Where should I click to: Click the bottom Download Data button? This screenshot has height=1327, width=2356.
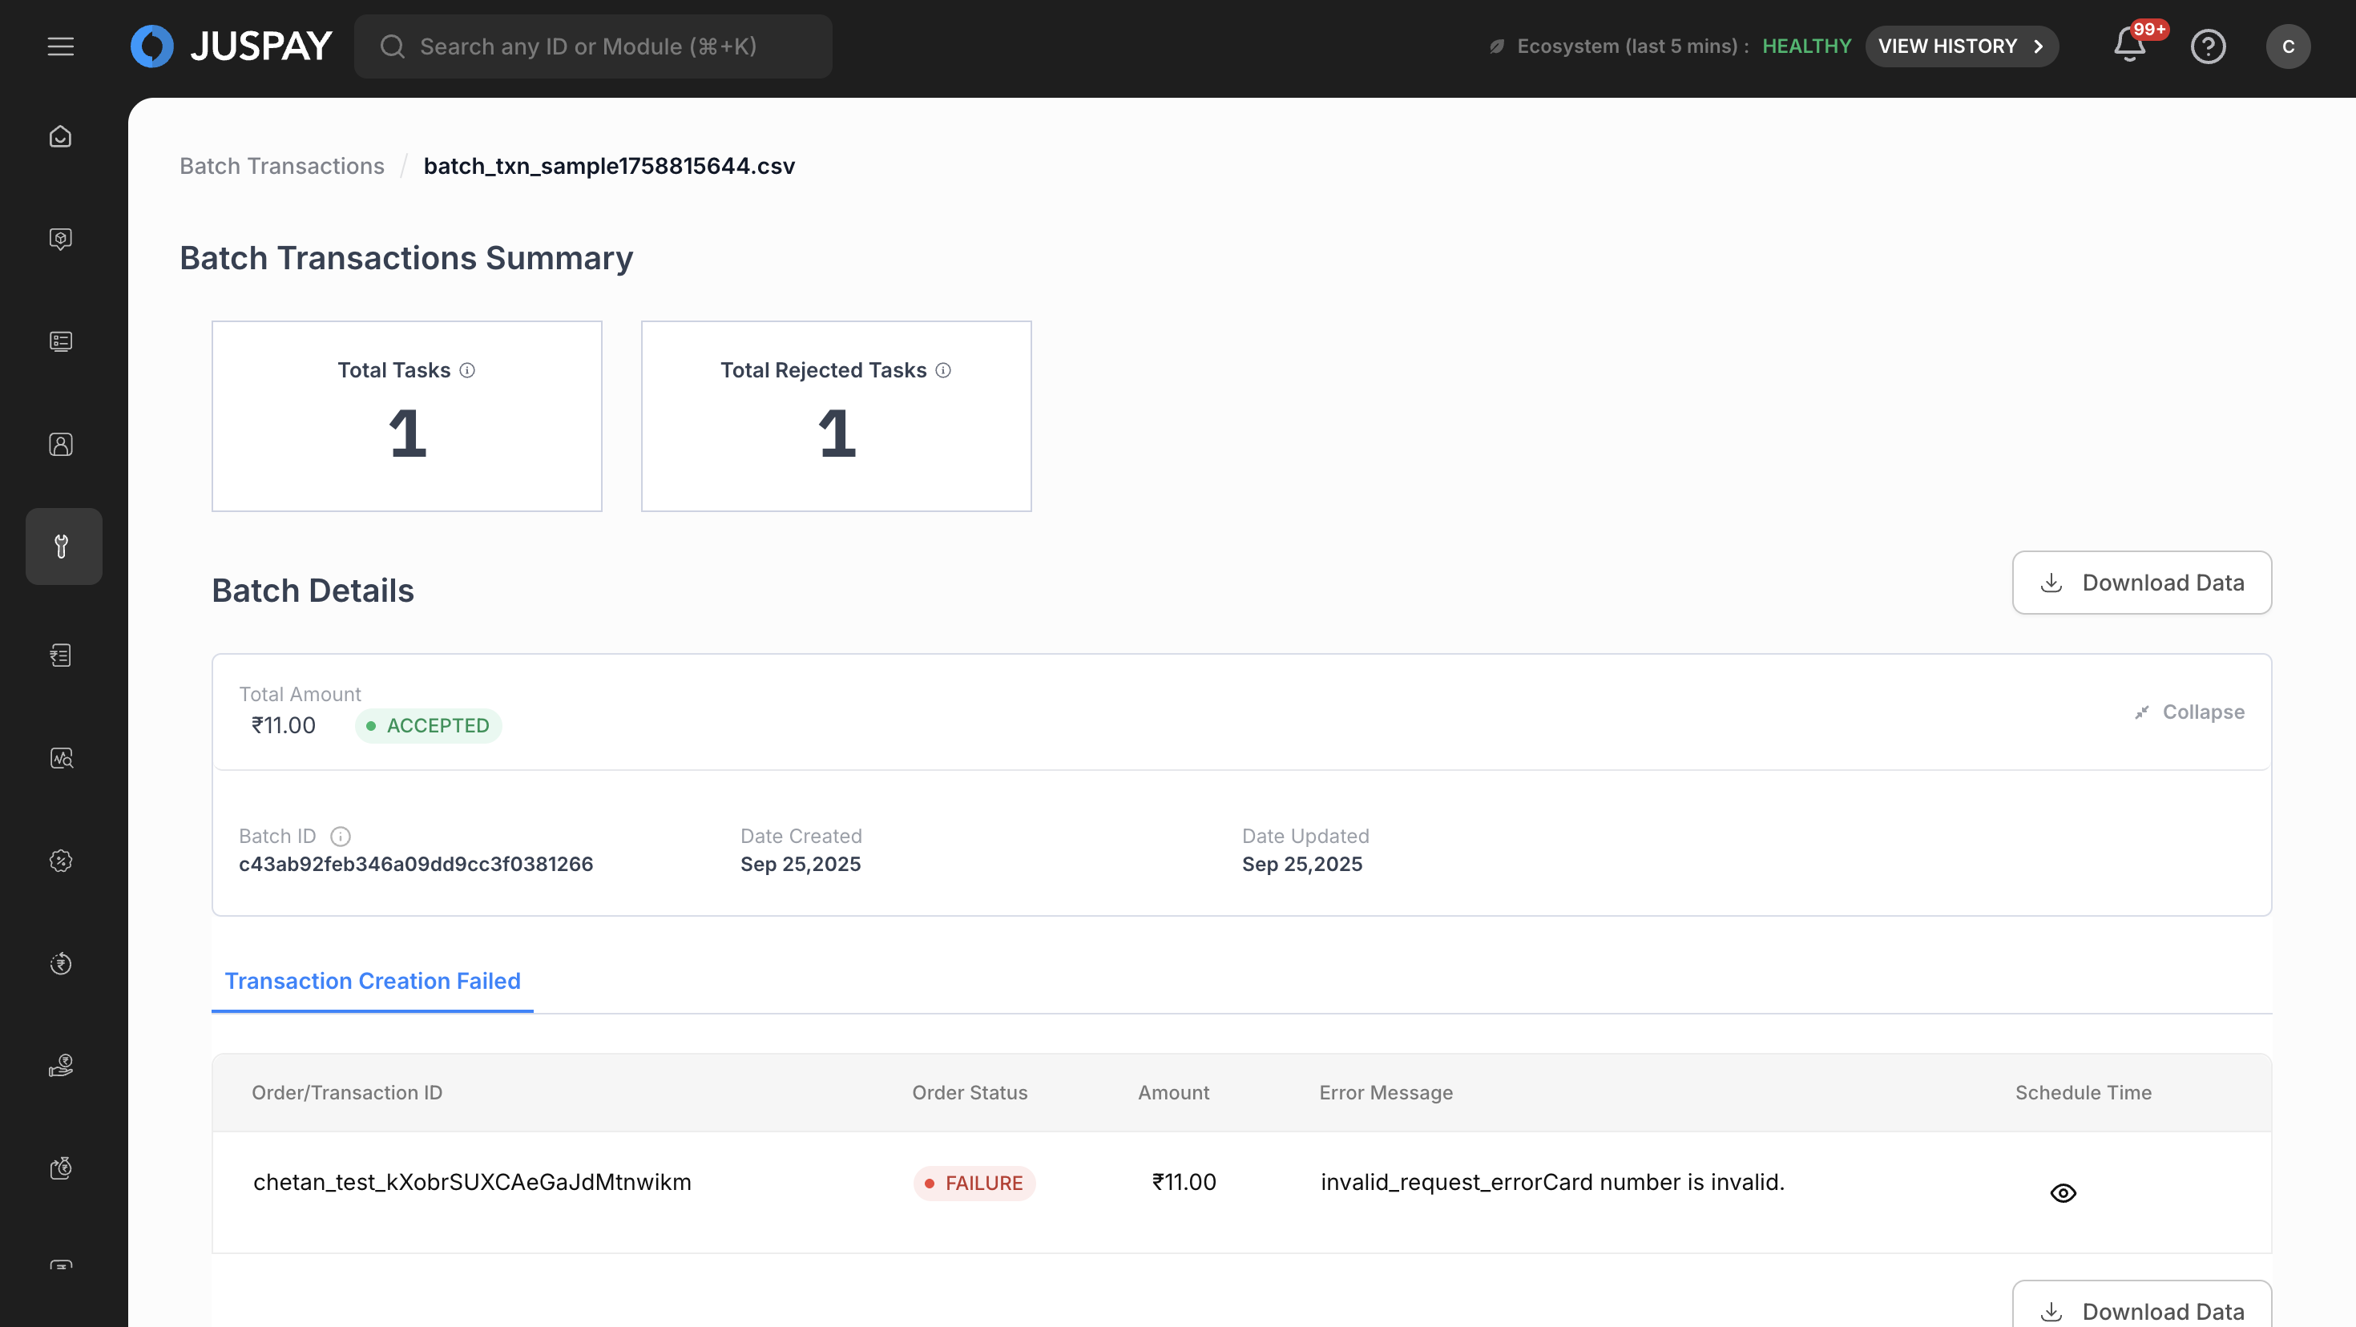2141,1309
